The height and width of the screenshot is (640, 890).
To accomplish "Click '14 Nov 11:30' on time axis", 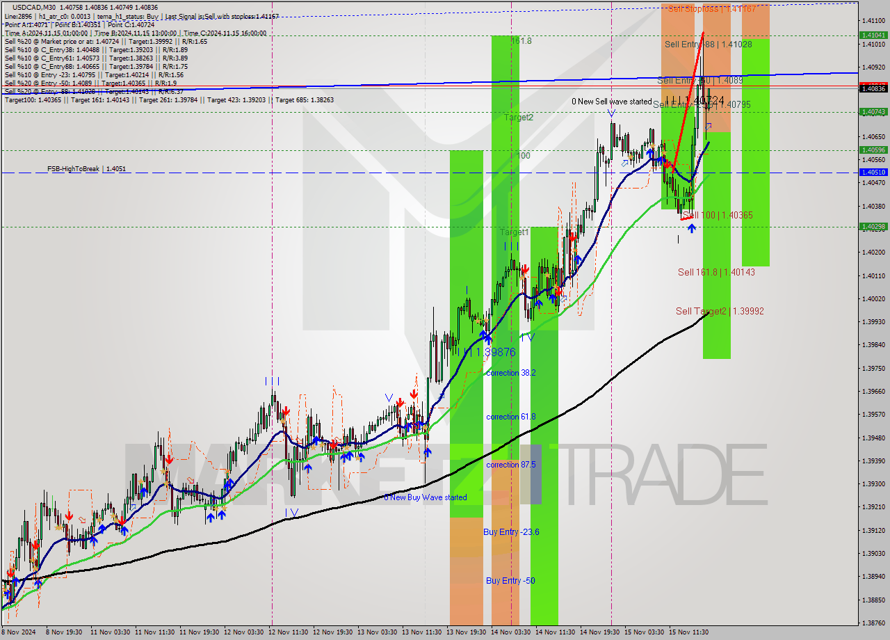I will 556,632.
